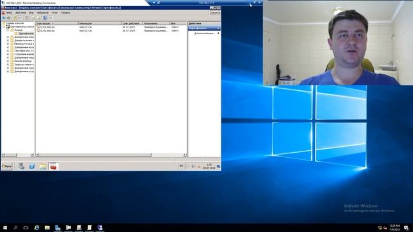The height and width of the screenshot is (232, 413).
Task: Sort by the Кому выдан column header
Action: tap(57, 23)
